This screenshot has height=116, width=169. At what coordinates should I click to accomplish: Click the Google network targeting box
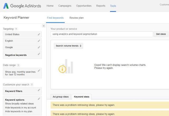click(22, 47)
